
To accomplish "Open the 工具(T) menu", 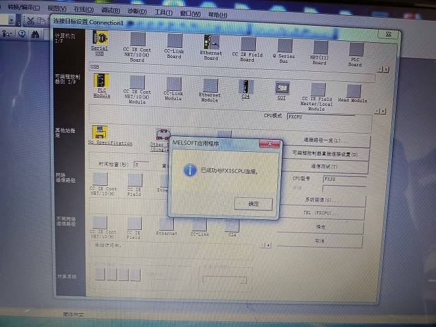I will [x=164, y=13].
